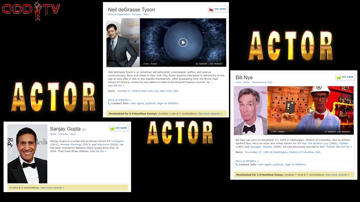360x202 pixels.
Task: Open Flubber title link
Action: point(344,143)
